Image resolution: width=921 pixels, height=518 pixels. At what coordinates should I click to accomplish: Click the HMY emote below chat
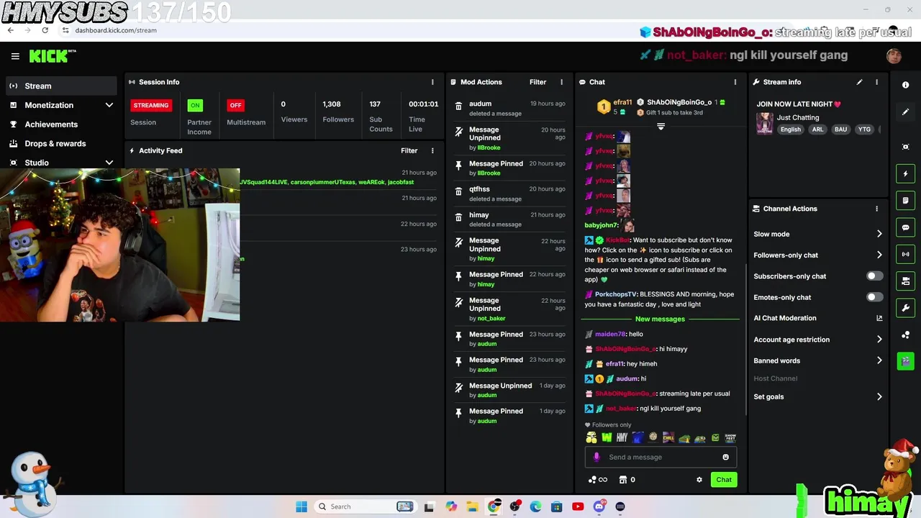[x=622, y=437]
